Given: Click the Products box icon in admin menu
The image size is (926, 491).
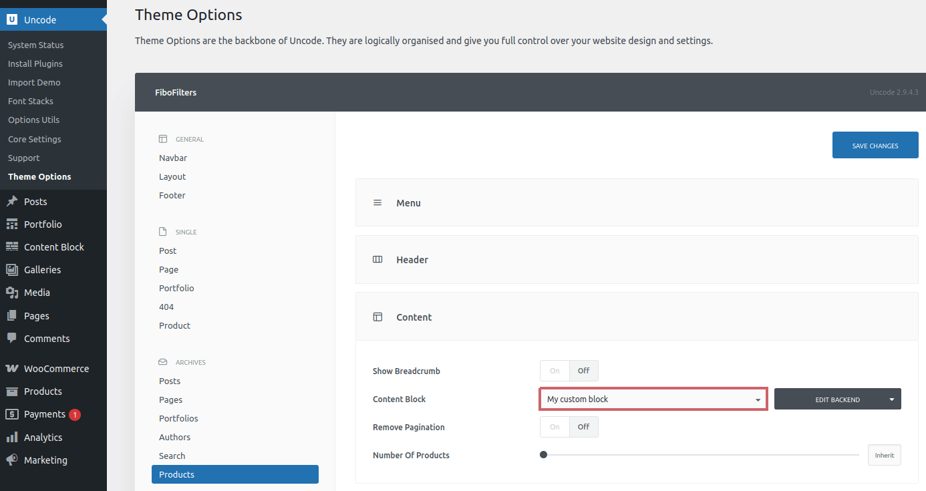Looking at the screenshot, I should 12,391.
